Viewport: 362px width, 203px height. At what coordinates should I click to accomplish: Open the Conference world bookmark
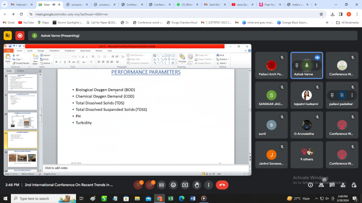(x=148, y=23)
